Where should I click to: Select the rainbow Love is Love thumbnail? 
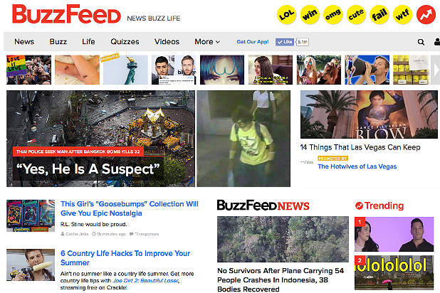click(29, 70)
